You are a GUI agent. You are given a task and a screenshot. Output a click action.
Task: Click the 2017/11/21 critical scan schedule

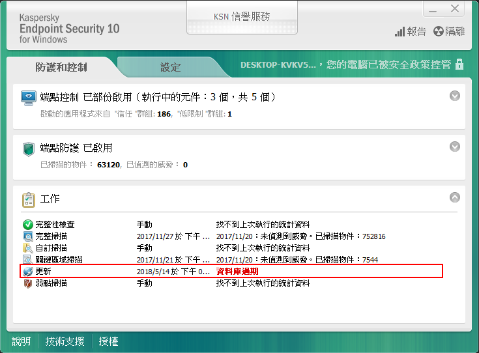[x=173, y=260]
